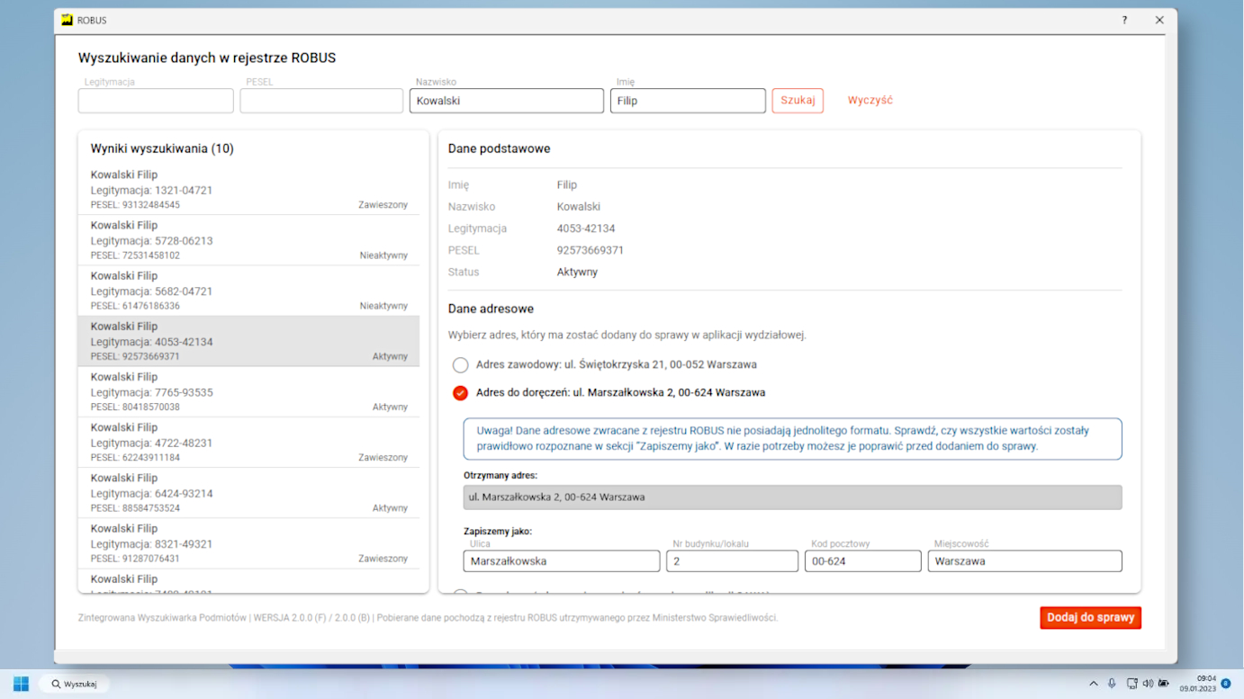The width and height of the screenshot is (1244, 699).
Task: Click Nieaktywny status beside PESEL 61476186336
Action: tap(383, 306)
